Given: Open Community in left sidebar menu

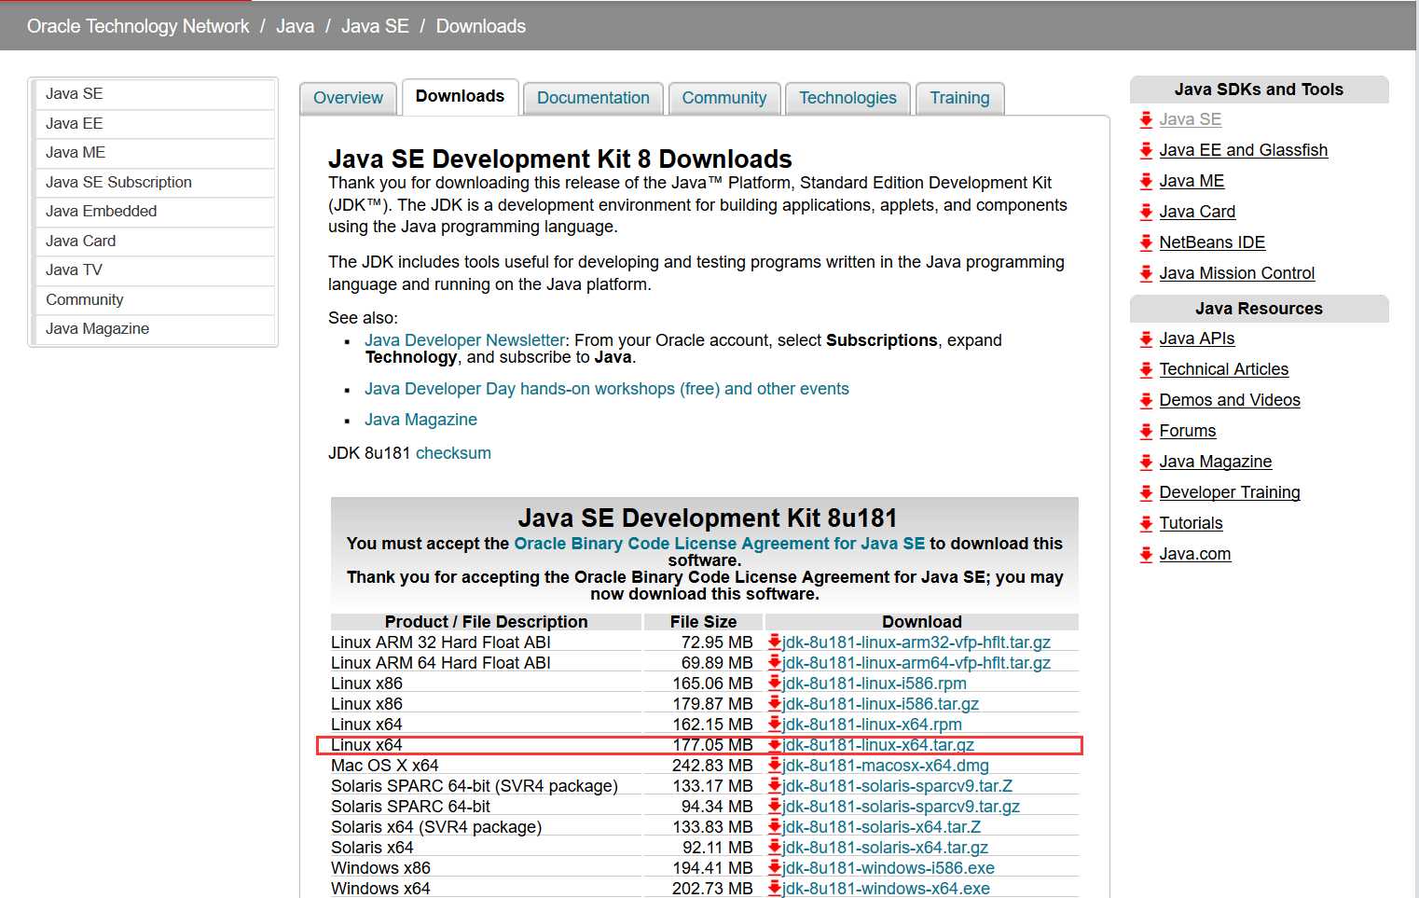Looking at the screenshot, I should pyautogui.click(x=155, y=299).
